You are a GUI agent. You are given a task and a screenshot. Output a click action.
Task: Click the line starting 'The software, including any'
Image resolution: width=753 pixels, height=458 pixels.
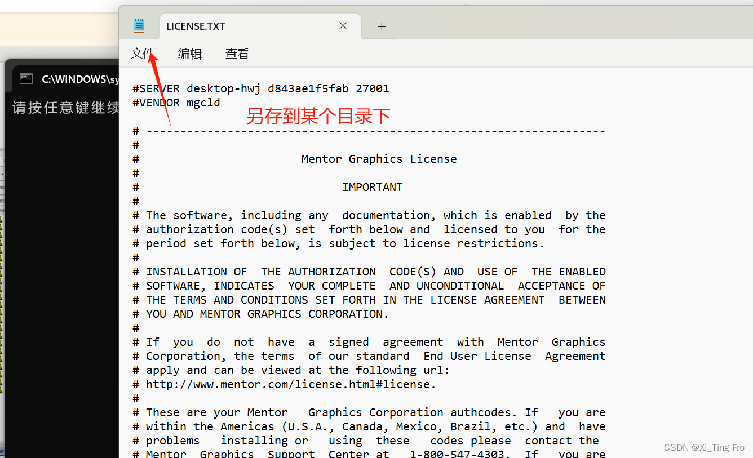[x=369, y=215]
